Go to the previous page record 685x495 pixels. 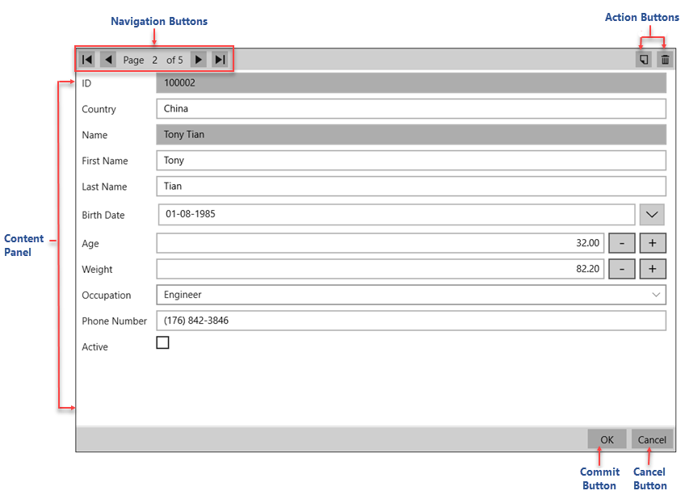tap(108, 60)
